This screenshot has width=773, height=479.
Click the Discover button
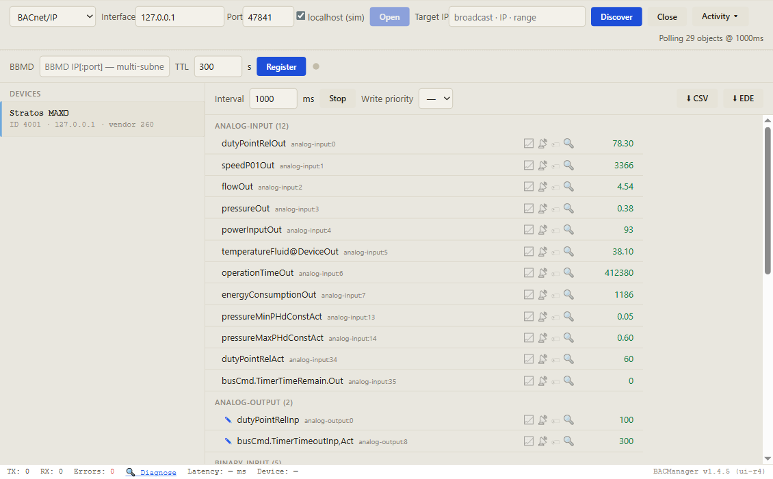tap(616, 17)
